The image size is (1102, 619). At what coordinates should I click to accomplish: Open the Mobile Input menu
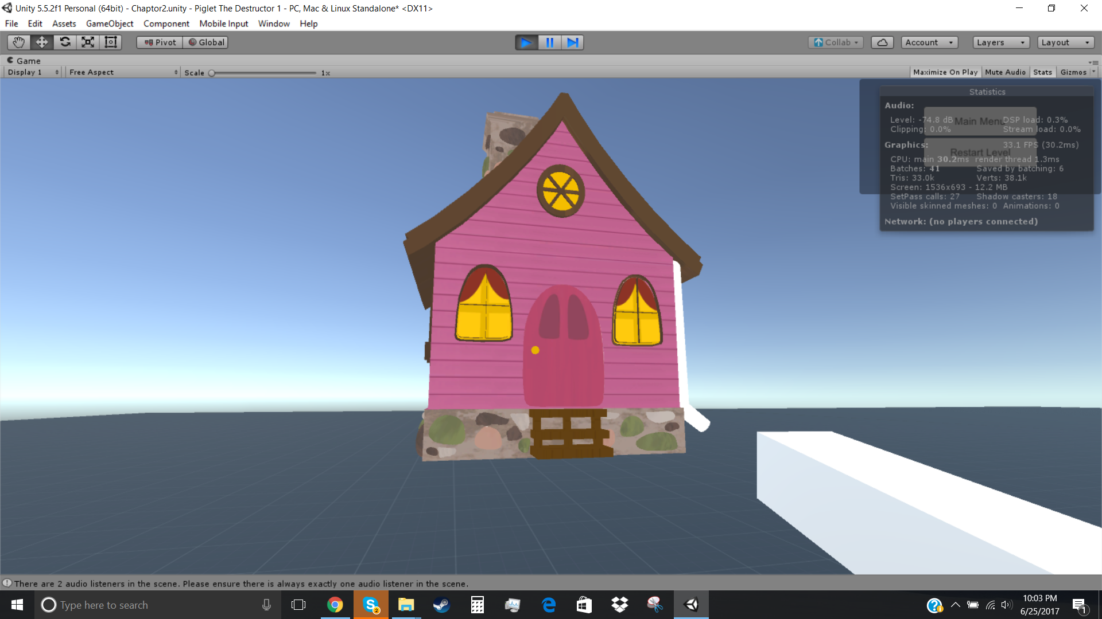pyautogui.click(x=224, y=23)
